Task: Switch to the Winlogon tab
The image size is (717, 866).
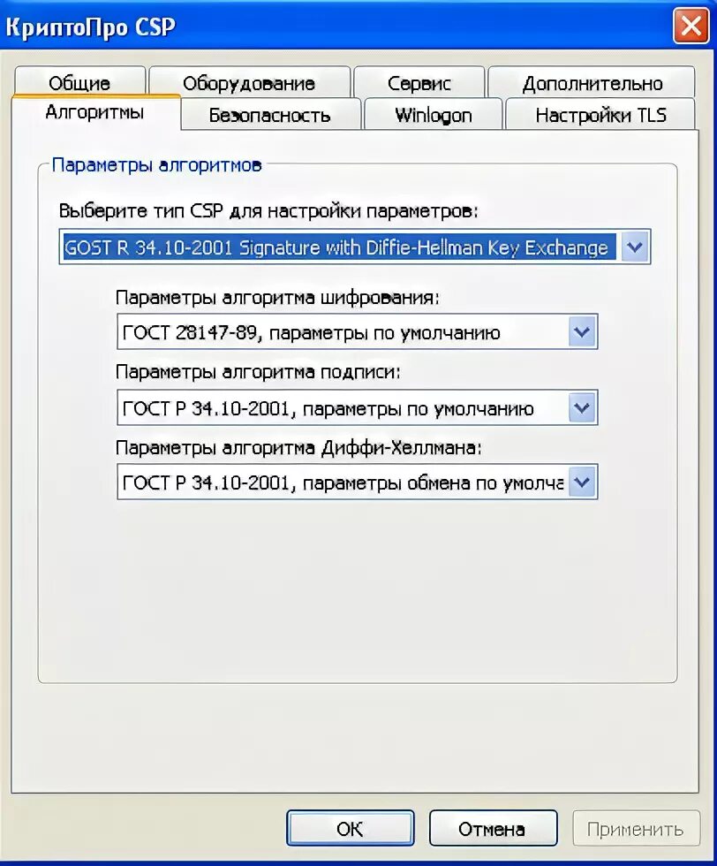Action: (x=434, y=114)
